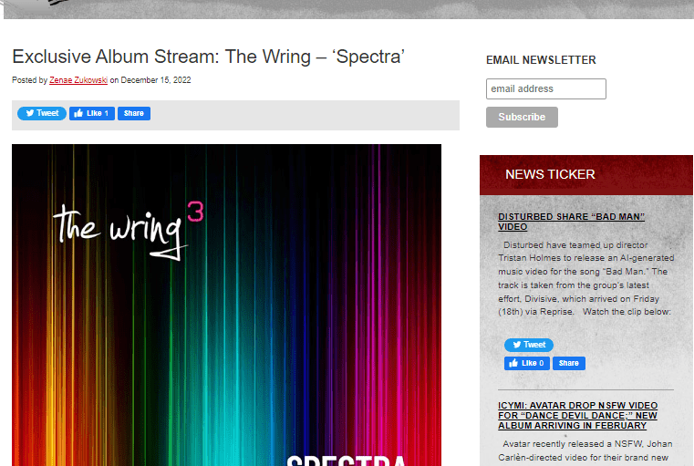Screen dimensions: 694x466
Task: Like the Disturbed news item on Facebook
Action: coord(527,363)
